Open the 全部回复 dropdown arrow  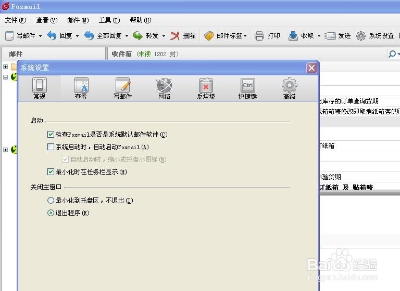127,36
